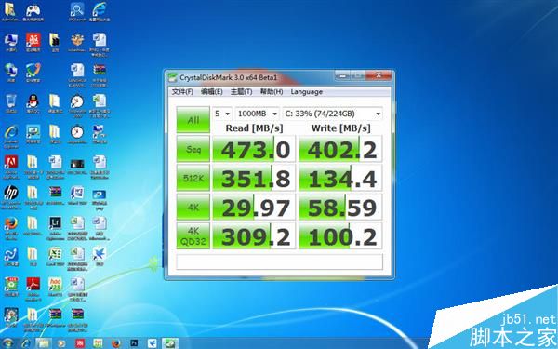Click the empty comment field below the results
558x349 pixels.
point(279,262)
